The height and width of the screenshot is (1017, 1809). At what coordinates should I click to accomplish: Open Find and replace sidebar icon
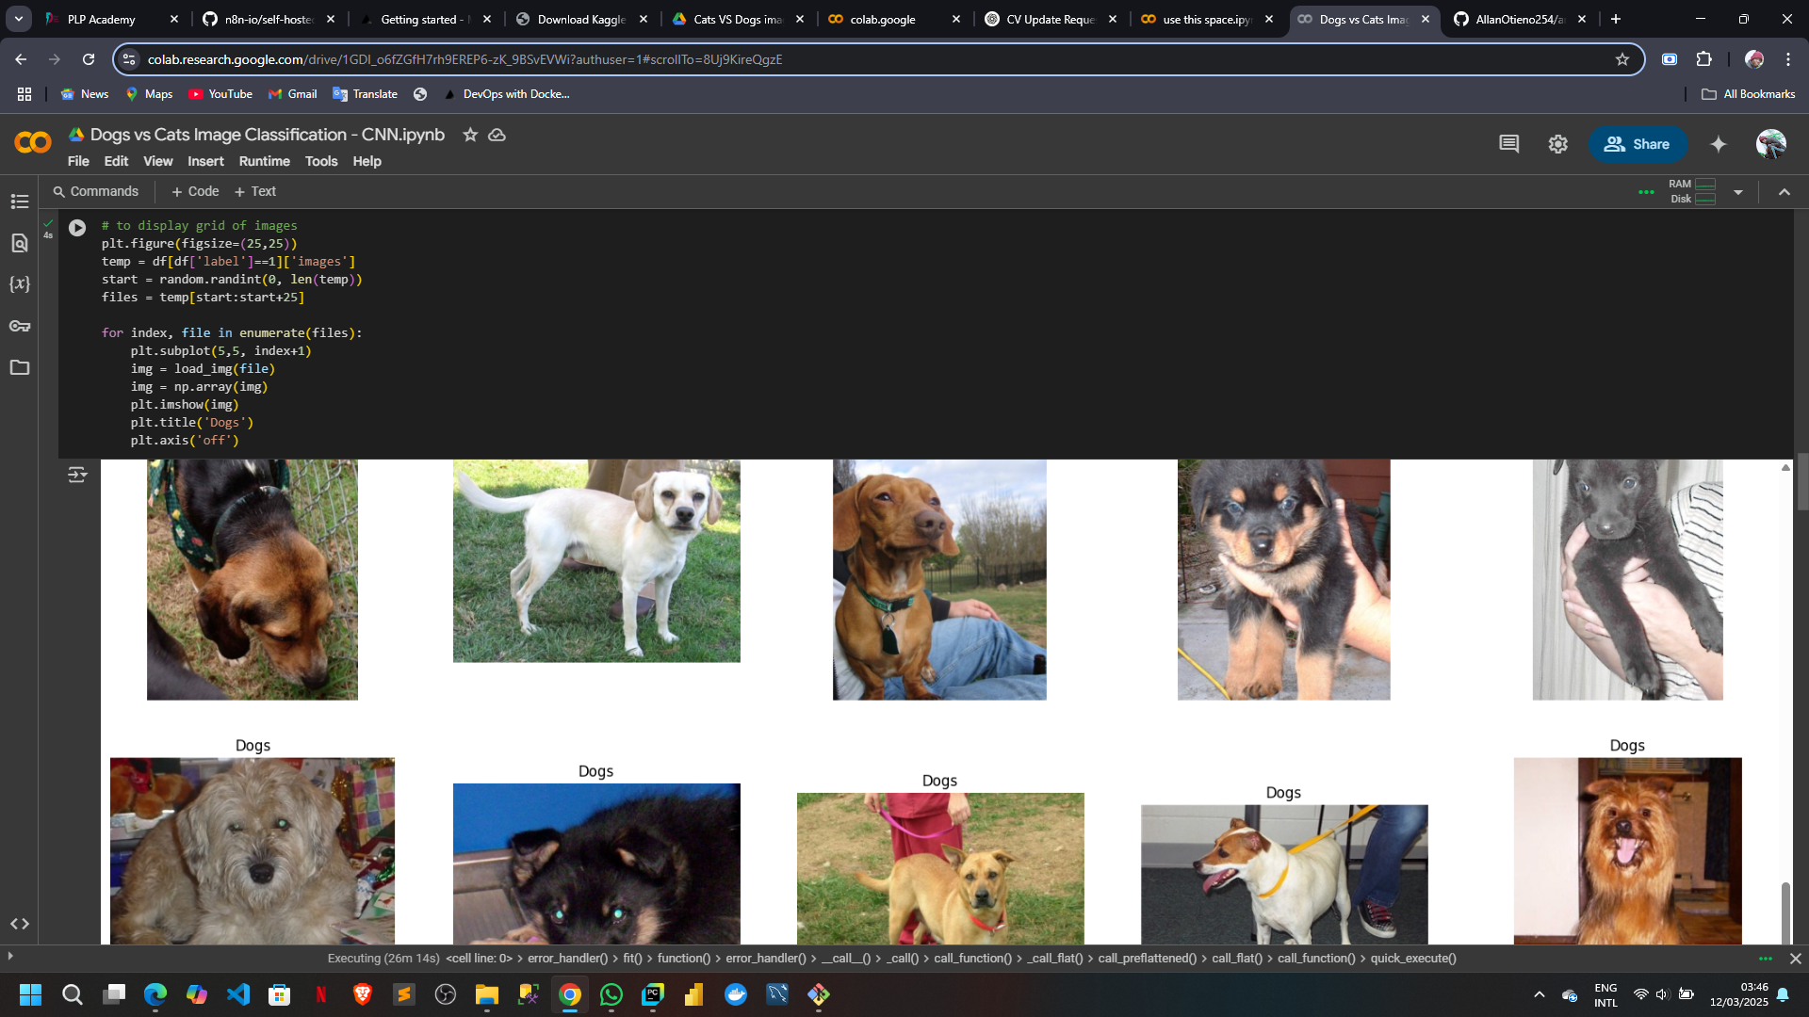20,243
